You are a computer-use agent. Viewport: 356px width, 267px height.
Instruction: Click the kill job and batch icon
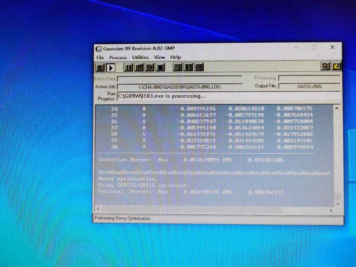point(199,67)
